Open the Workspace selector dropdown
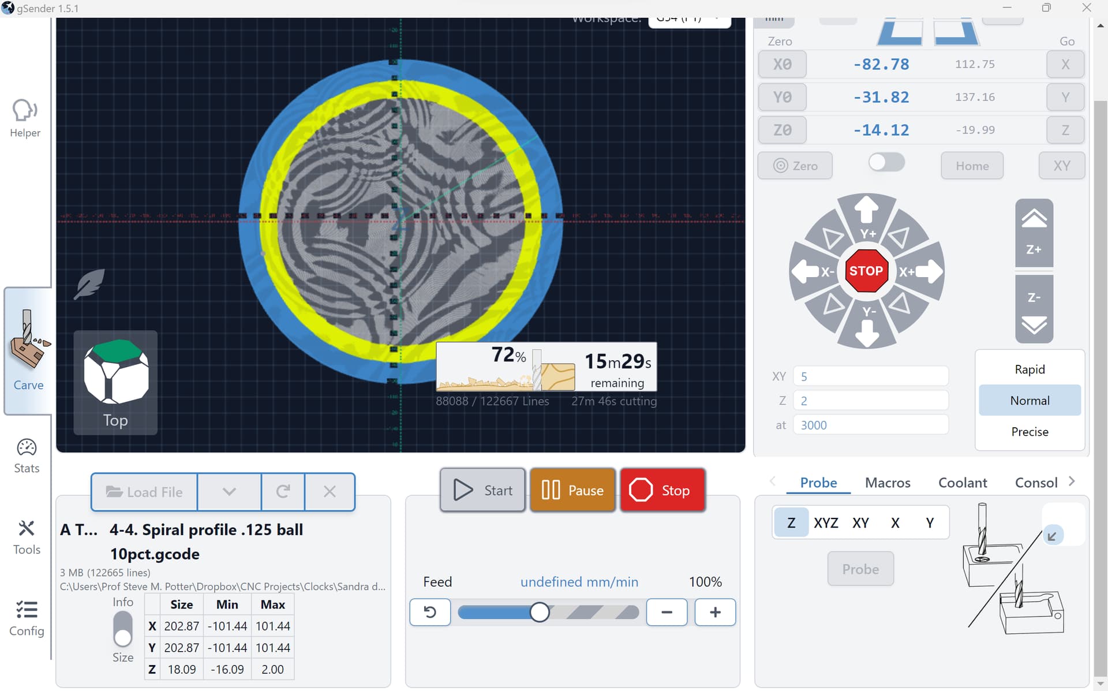Image resolution: width=1108 pixels, height=691 pixels. [690, 20]
